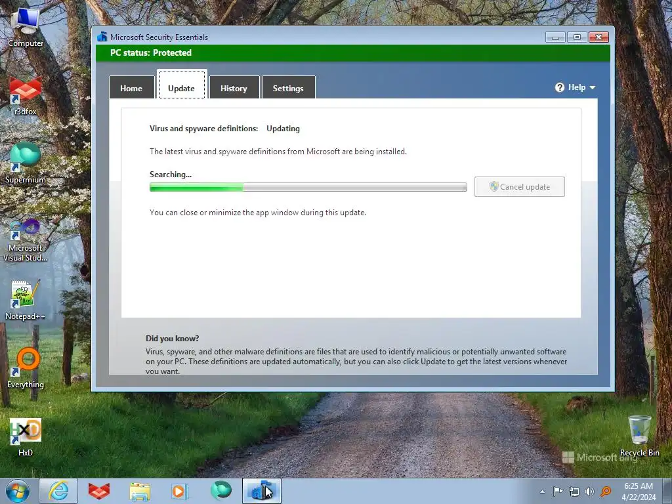This screenshot has height=504, width=672.
Task: Click the PC status: Protected banner
Action: coord(353,52)
